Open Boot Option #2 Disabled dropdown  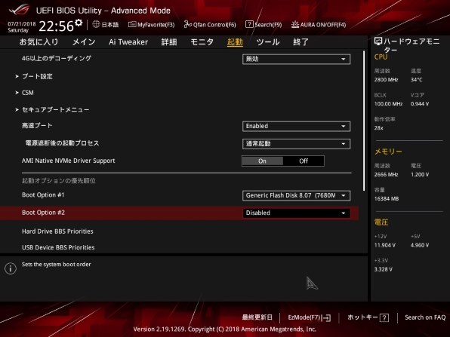pos(296,213)
